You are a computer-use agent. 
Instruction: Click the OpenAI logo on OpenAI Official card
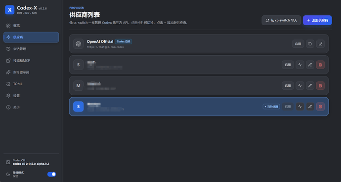click(x=78, y=44)
